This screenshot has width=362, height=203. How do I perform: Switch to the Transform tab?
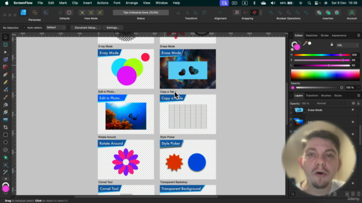coord(312,95)
